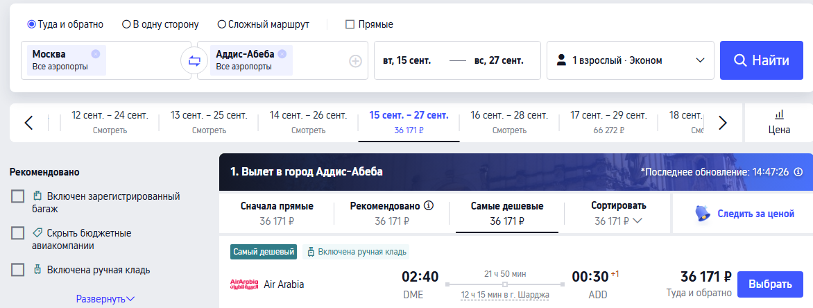Open passengers and class dropdown

[630, 60]
